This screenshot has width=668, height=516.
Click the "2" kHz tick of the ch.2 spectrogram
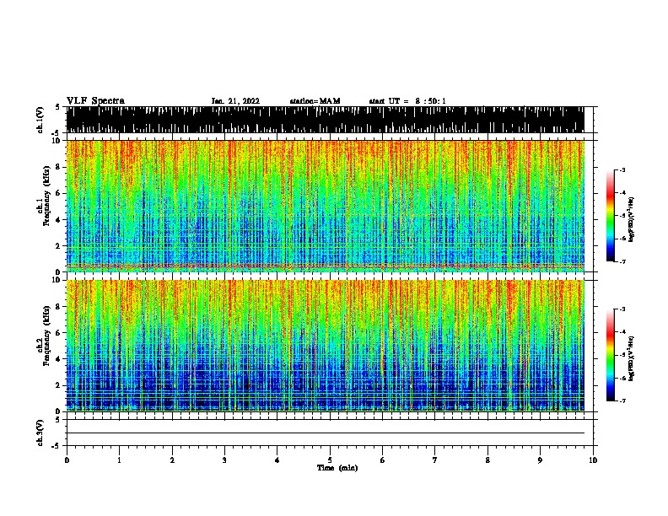(x=58, y=385)
